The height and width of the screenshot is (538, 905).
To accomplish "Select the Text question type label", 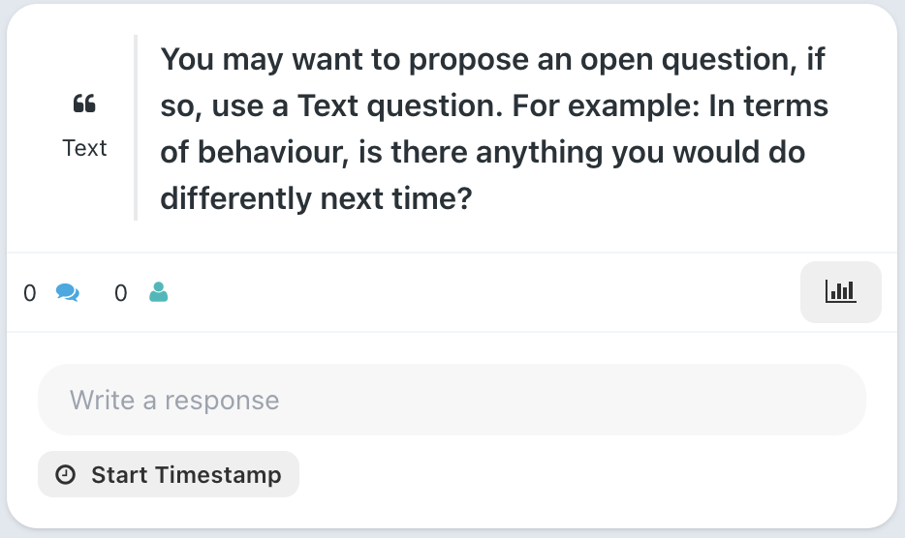I will [x=84, y=148].
